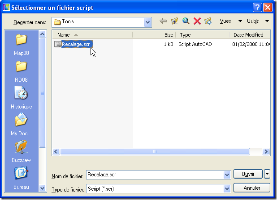Open the Historique location in sidebar
Image resolution: width=277 pixels, height=200 pixels.
(22, 98)
